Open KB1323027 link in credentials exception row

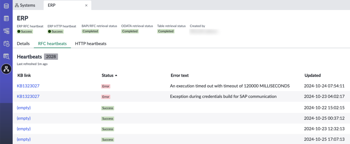[x=28, y=96]
